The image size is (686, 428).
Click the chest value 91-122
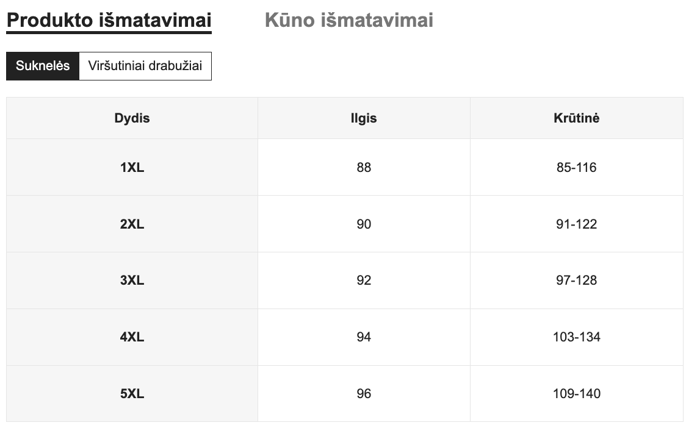click(x=576, y=224)
